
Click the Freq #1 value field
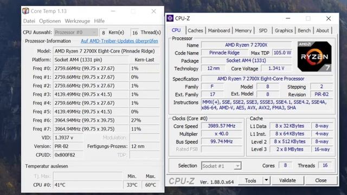point(91,77)
